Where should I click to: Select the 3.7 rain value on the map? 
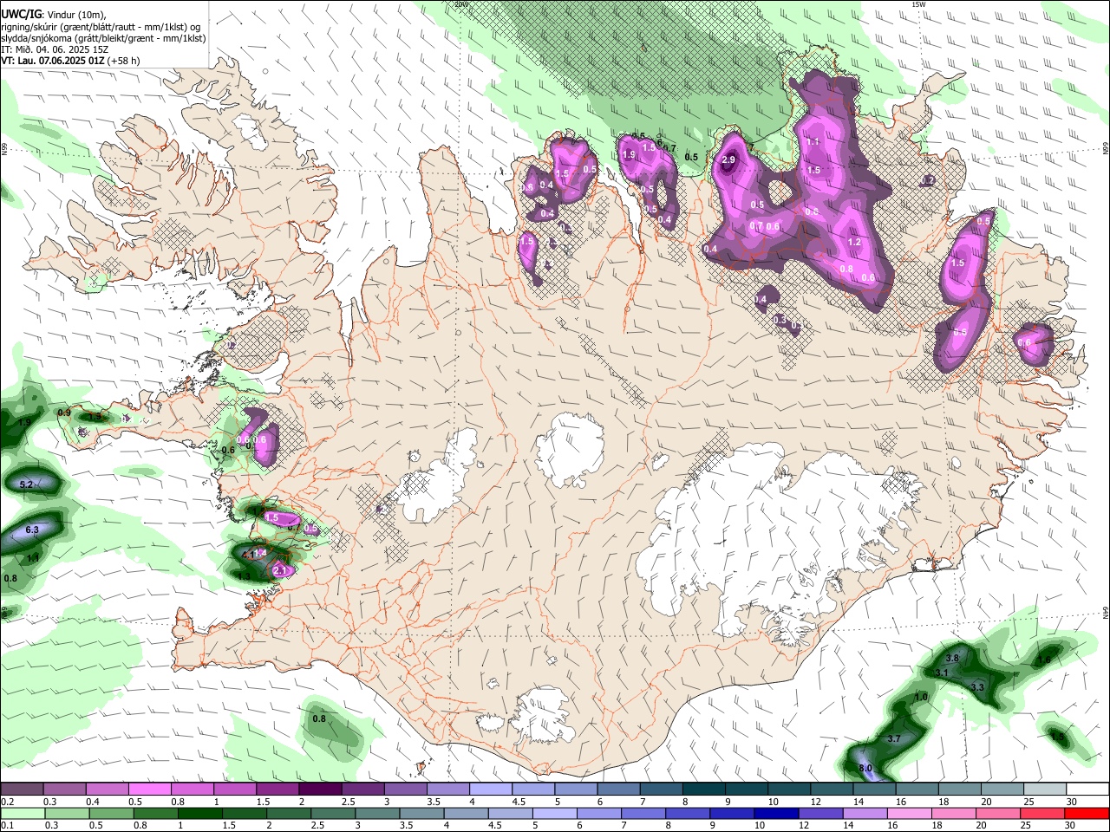(x=895, y=738)
